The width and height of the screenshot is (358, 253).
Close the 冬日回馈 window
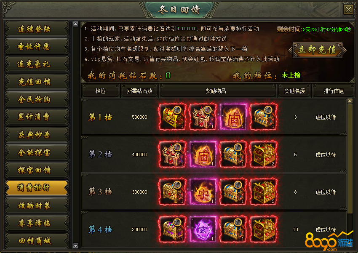tap(348, 10)
